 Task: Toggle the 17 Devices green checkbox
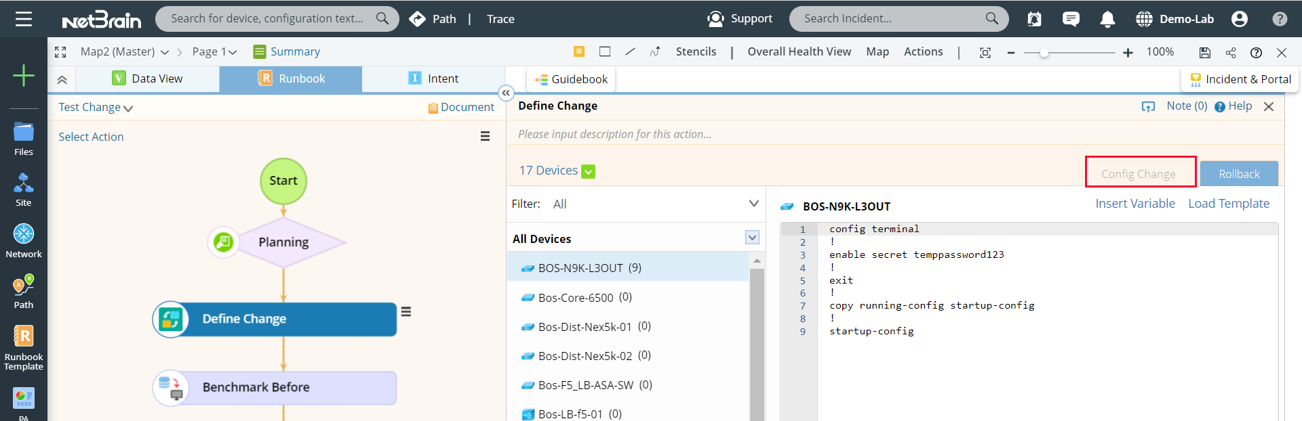coord(589,171)
